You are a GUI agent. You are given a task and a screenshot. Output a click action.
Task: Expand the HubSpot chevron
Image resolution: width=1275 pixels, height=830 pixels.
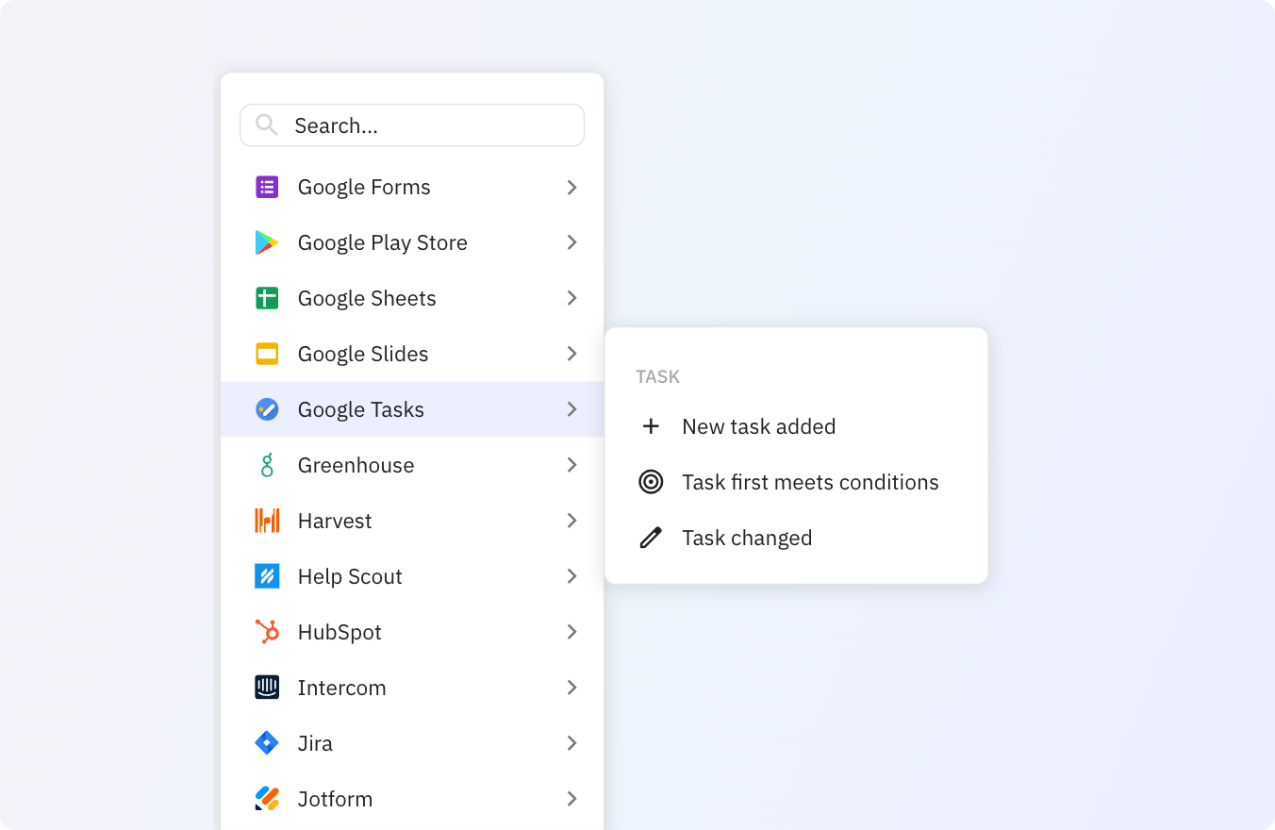(571, 632)
